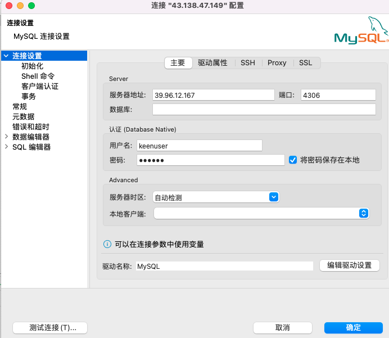This screenshot has height=338, width=389.
Task: Select Shell 命令 in the settings tree
Action: coord(38,76)
